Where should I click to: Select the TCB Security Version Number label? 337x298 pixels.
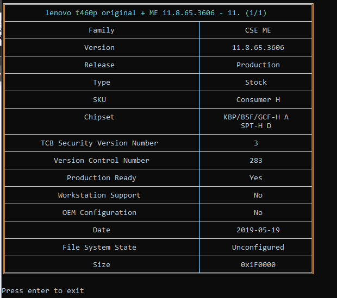[x=99, y=143]
